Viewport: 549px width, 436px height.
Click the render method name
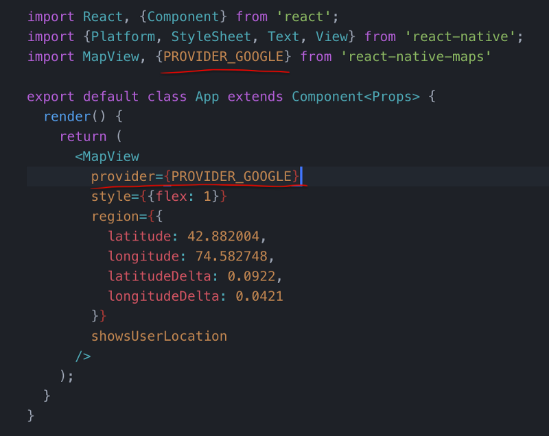[67, 117]
